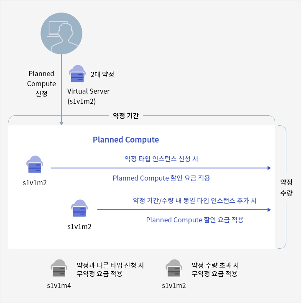
Task: Click the gray s1v1m2 server icon at bottom
Action: click(x=173, y=269)
